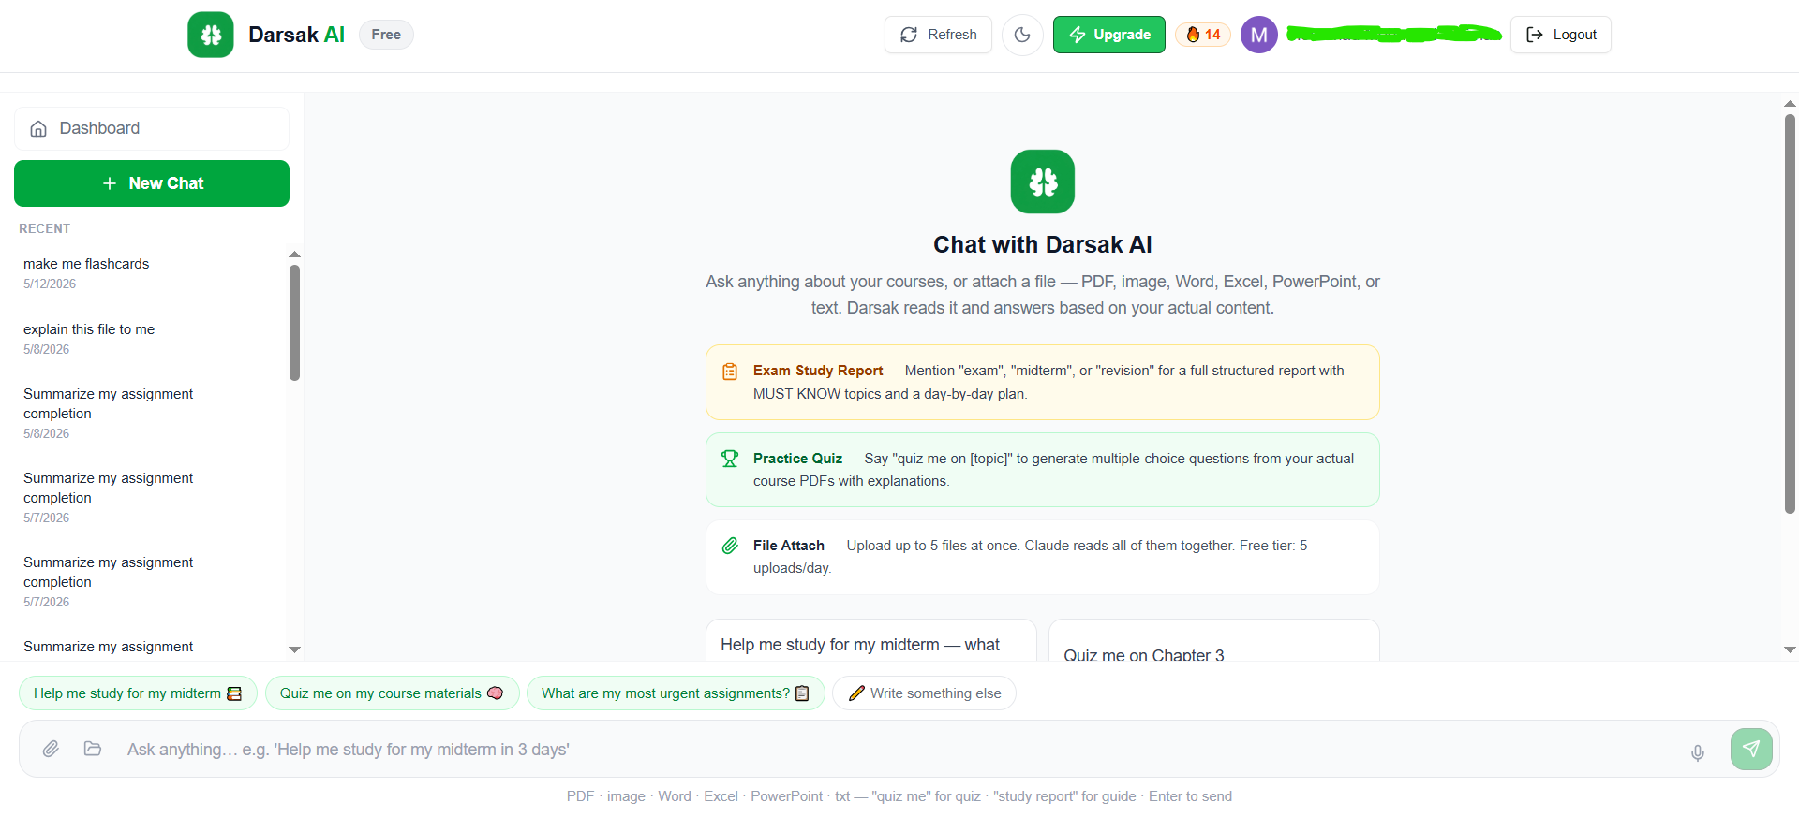Viewport: 1799px width, 817px height.
Task: Click the main chat area scrollbar thumb
Action: point(1790,314)
